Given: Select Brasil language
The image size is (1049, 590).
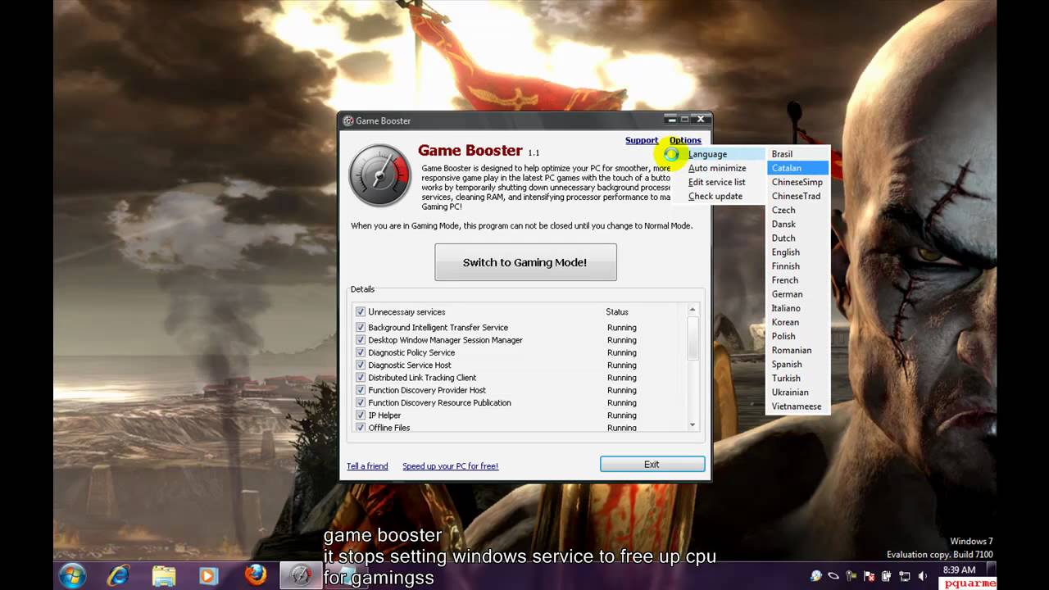Looking at the screenshot, I should (x=798, y=154).
